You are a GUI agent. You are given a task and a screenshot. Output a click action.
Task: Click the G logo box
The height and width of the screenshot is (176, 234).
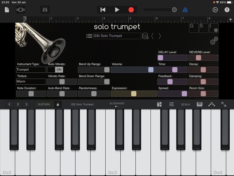click(194, 28)
